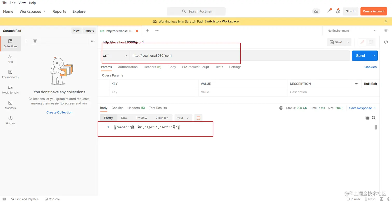Click the two-pane layout icon in status bar

click(x=381, y=199)
